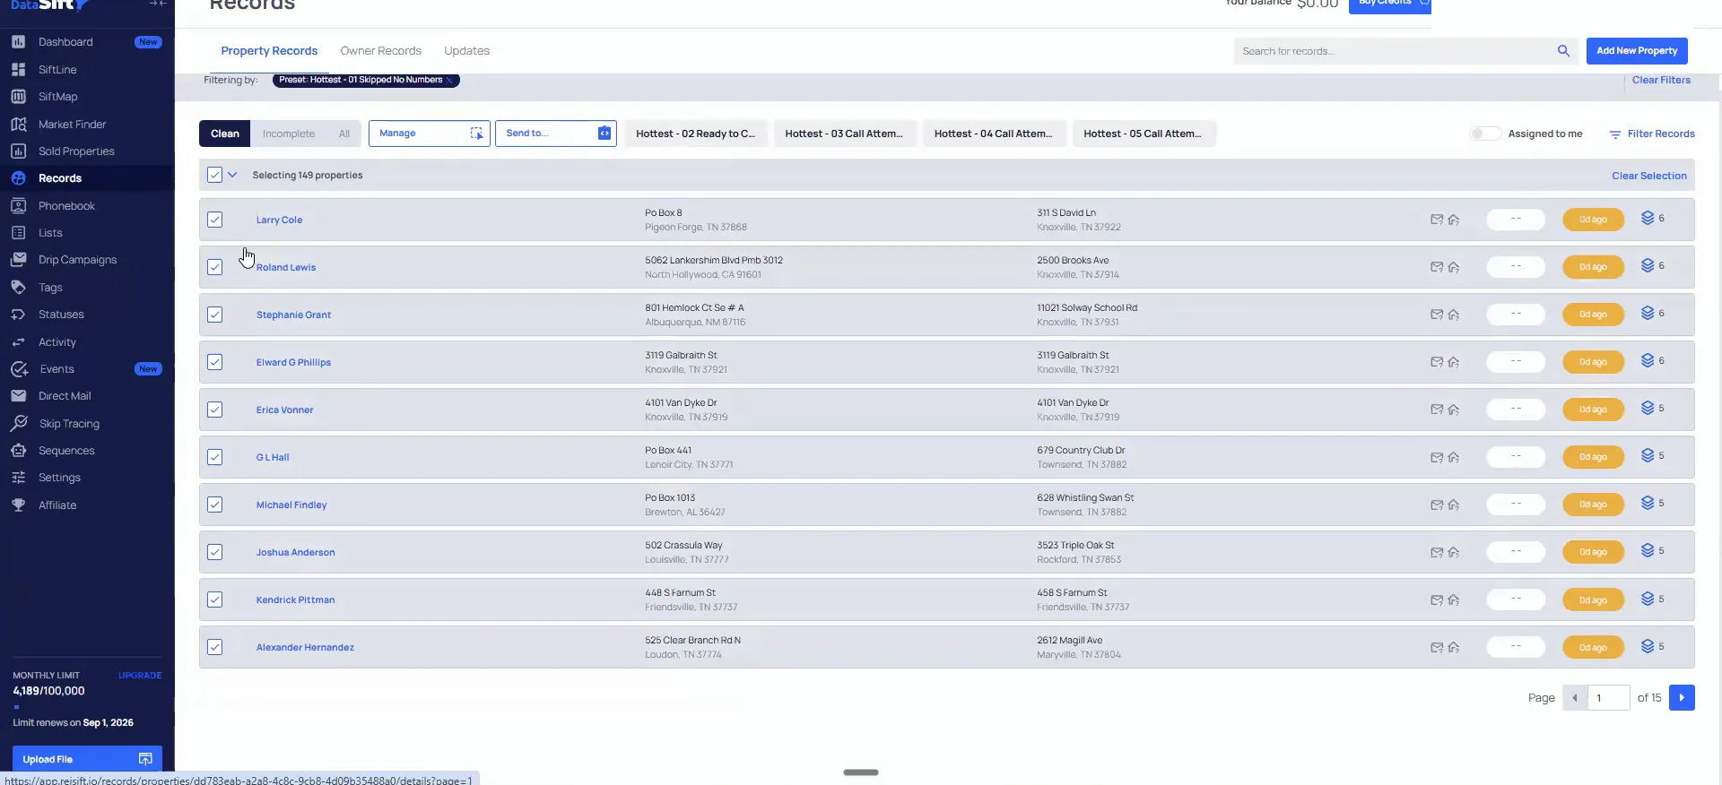Click the page number input box

coord(1609,697)
